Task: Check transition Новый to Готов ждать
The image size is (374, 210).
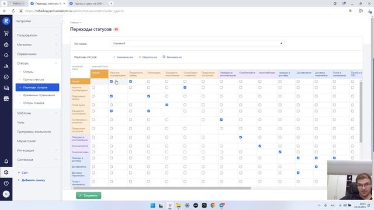Action: pos(148,82)
